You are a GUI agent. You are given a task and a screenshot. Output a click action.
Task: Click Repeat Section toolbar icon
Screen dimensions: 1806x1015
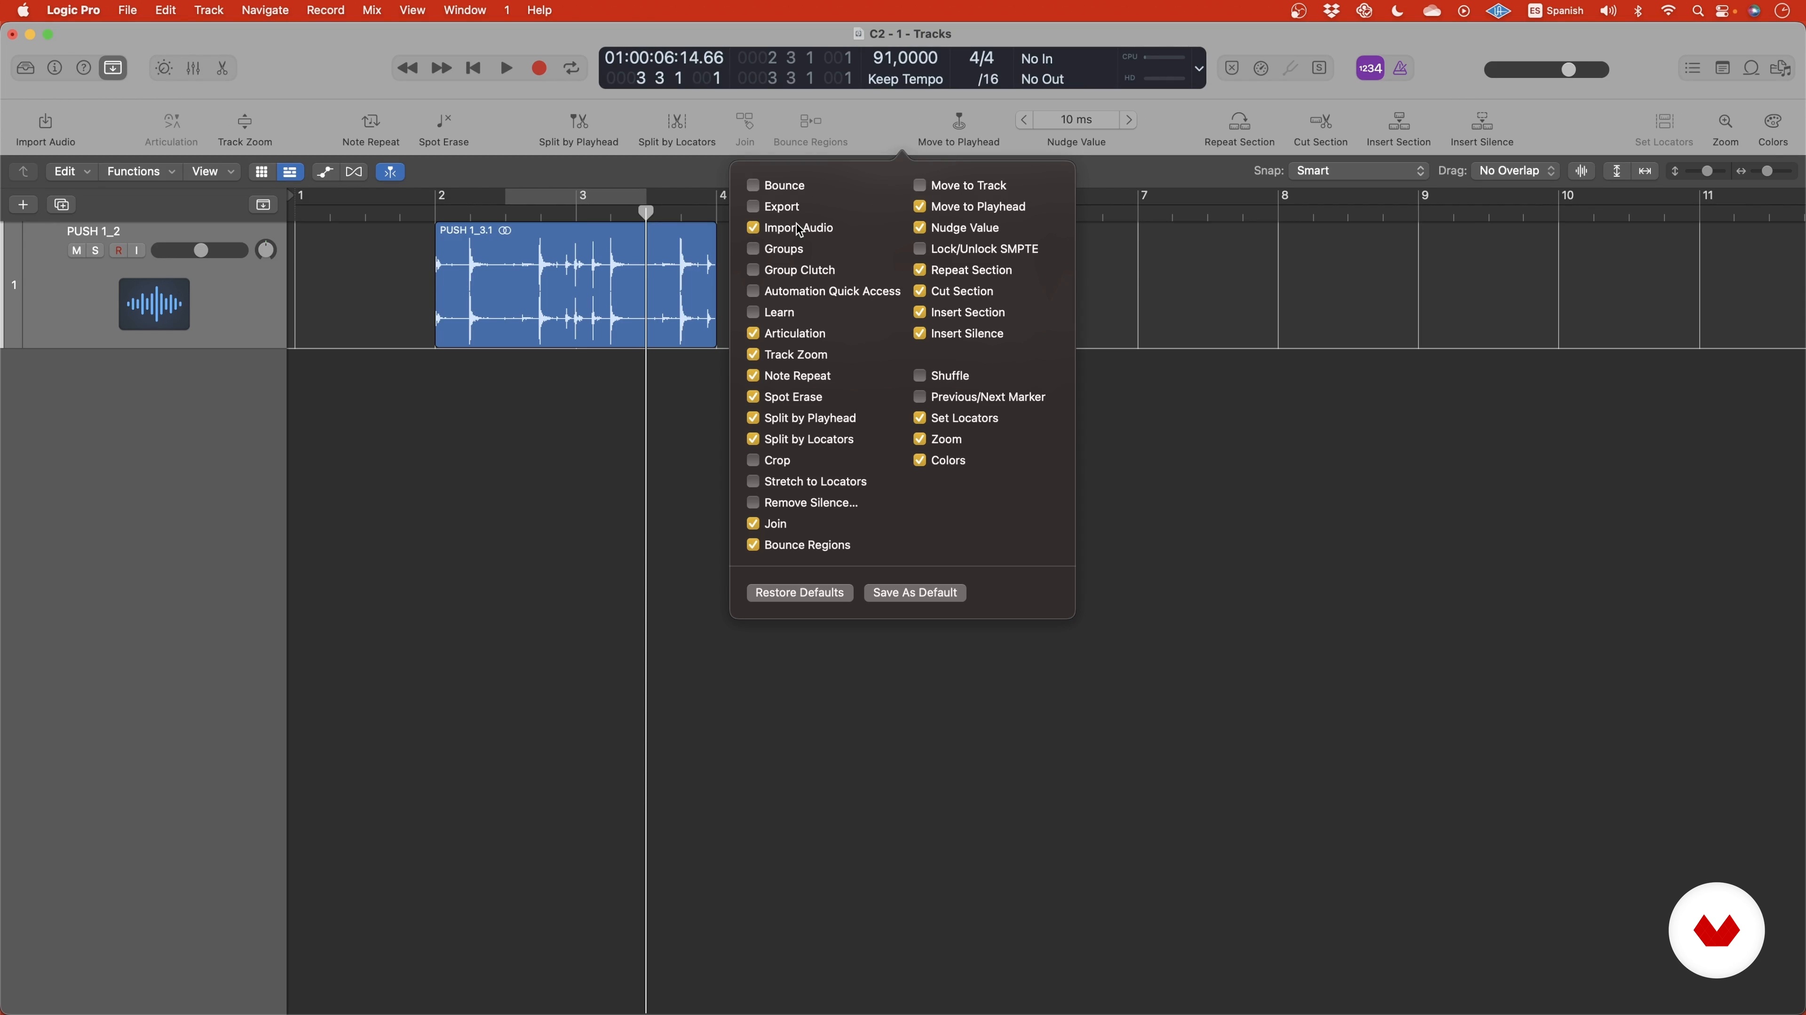point(1240,122)
